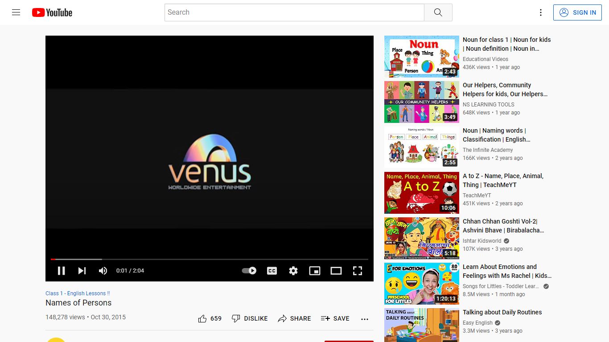This screenshot has height=342, width=609.
Task: Open the three-dot settings menu in header
Action: coord(541,12)
